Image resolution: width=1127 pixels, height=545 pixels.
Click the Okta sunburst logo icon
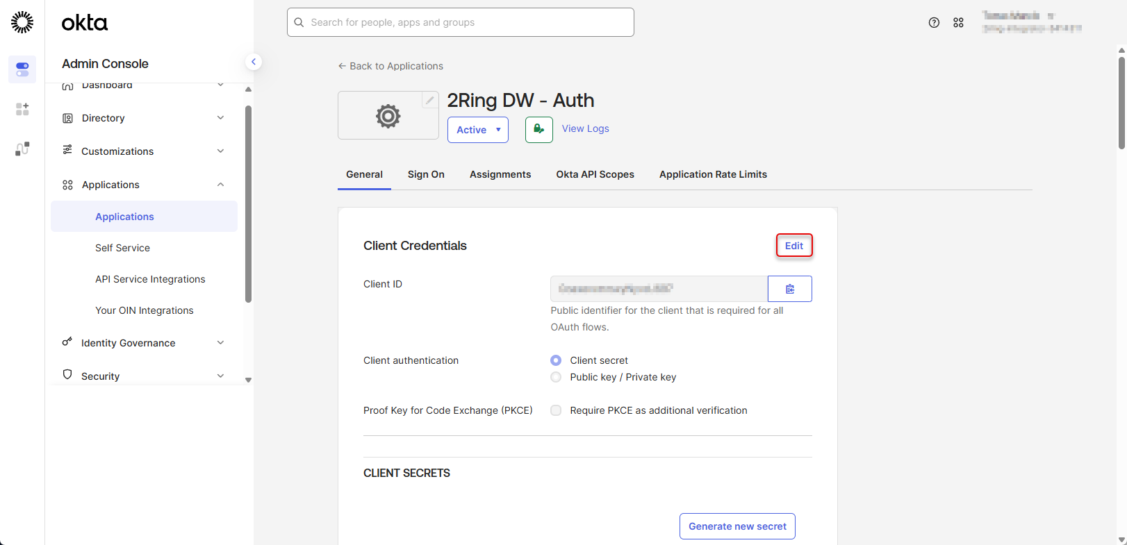point(22,22)
